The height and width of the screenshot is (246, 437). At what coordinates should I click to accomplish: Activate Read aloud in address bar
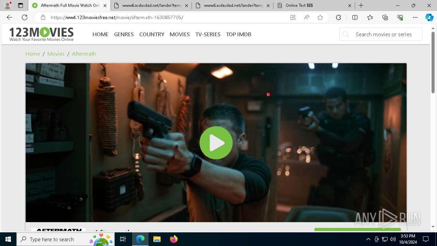(307, 17)
